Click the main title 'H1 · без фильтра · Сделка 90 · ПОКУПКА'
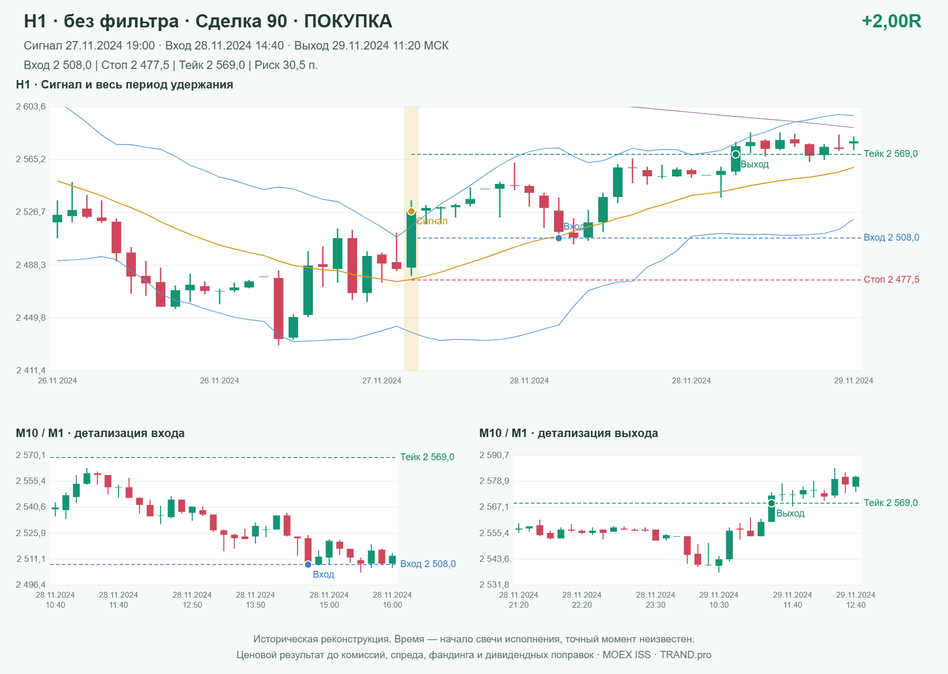This screenshot has height=674, width=948. pos(208,21)
